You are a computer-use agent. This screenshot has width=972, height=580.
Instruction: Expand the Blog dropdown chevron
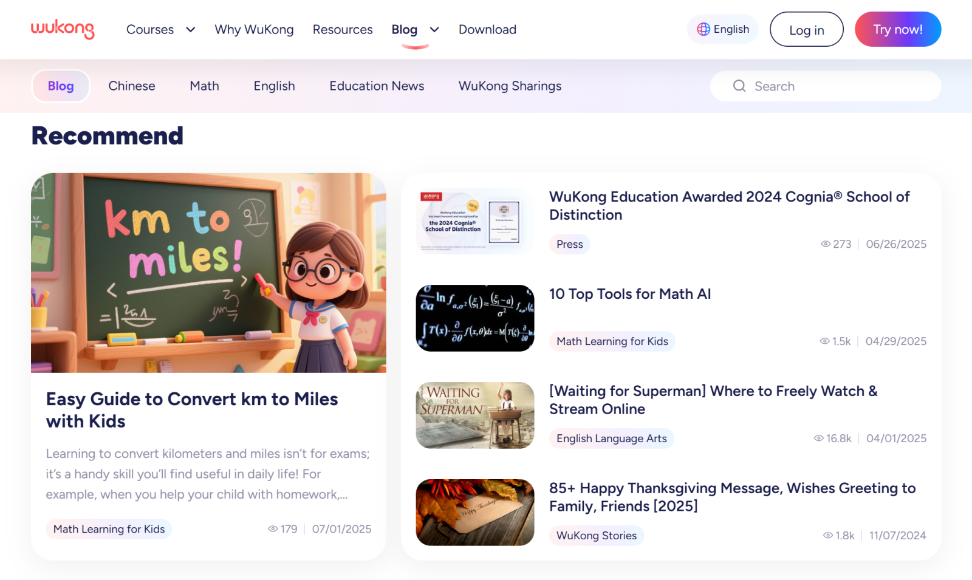click(434, 29)
